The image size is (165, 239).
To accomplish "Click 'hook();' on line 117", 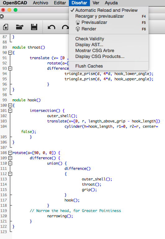I will click(72, 200).
